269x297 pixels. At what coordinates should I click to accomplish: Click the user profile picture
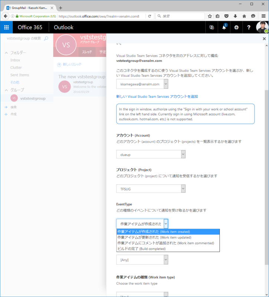click(262, 27)
